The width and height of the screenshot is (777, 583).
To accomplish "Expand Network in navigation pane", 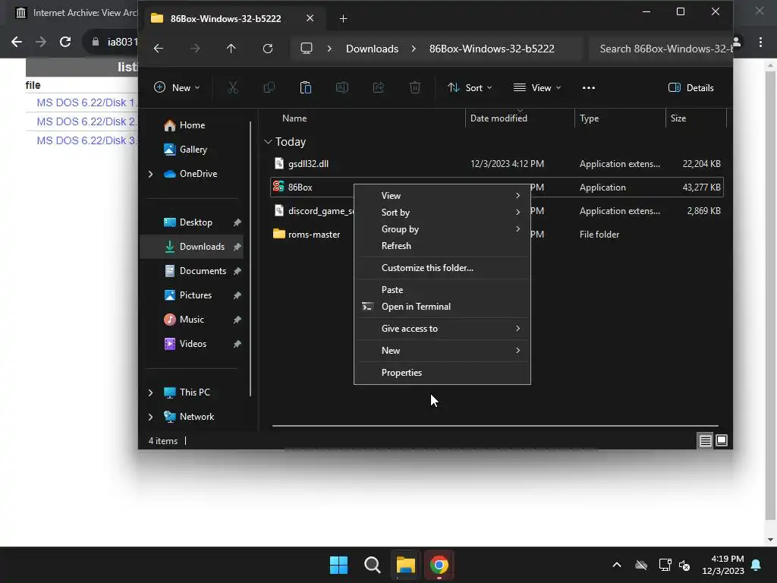I will [151, 417].
